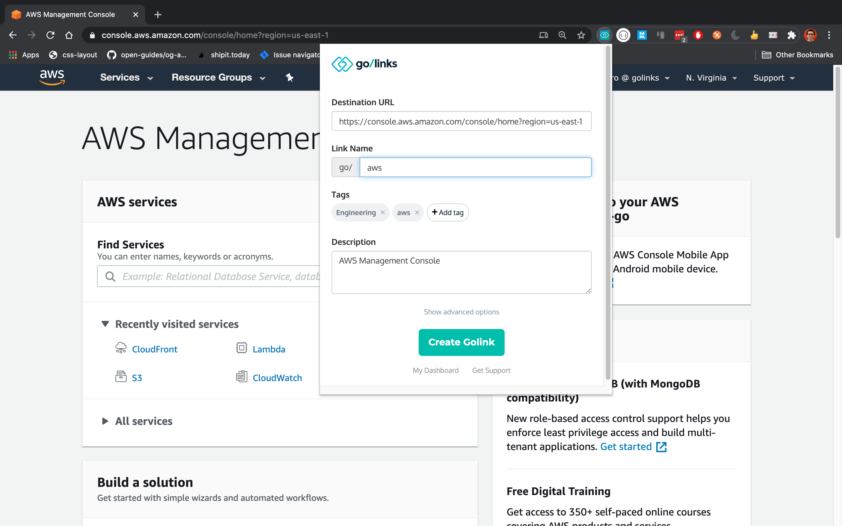Bookmark this page with star icon

pyautogui.click(x=581, y=35)
